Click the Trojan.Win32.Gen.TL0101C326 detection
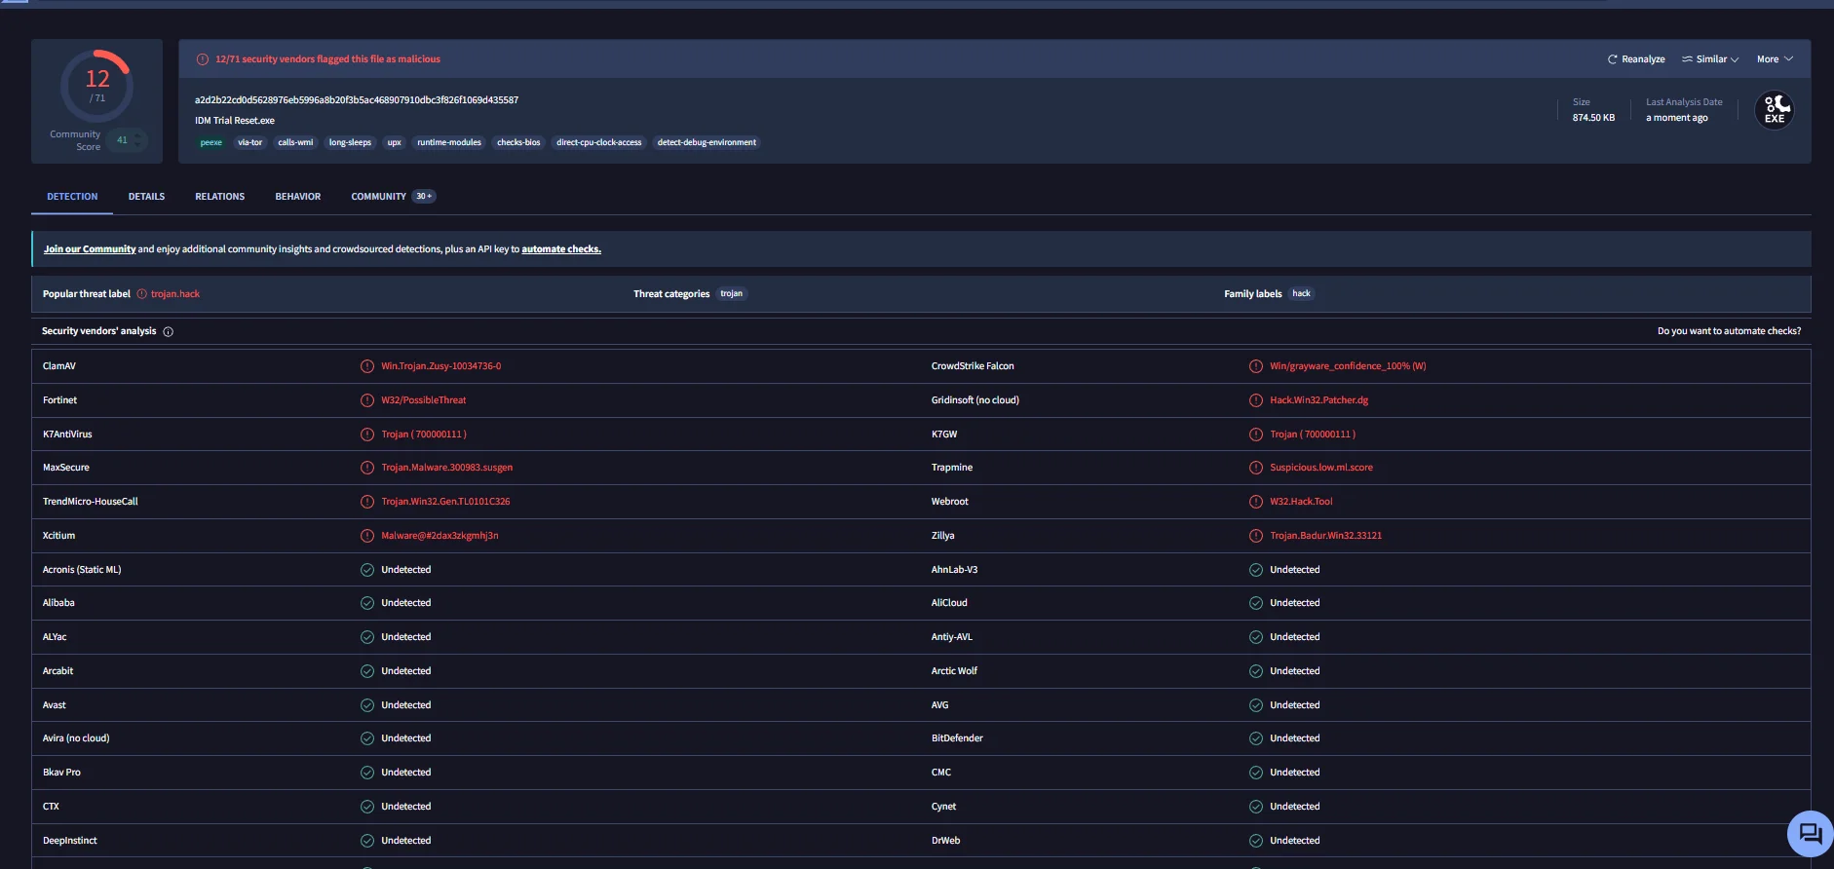This screenshot has height=869, width=1834. pos(445,502)
